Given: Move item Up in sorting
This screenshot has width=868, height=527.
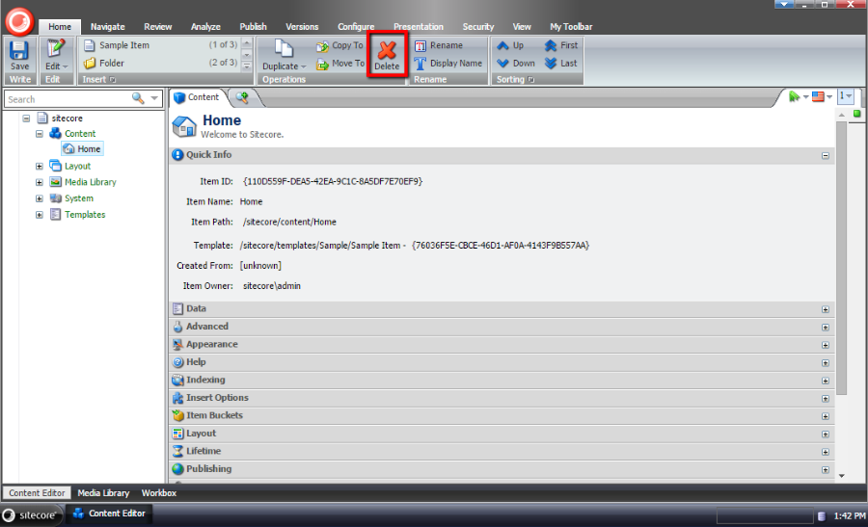Looking at the screenshot, I should pyautogui.click(x=510, y=46).
